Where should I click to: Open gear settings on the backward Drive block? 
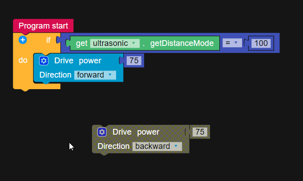pos(102,132)
